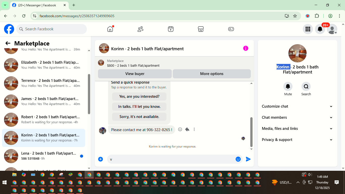Open the plus attachment menu in composer

(101, 159)
